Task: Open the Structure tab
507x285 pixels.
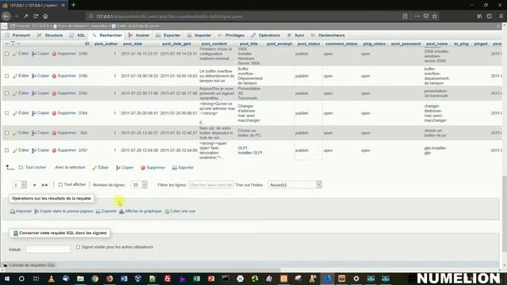Action: click(x=50, y=35)
